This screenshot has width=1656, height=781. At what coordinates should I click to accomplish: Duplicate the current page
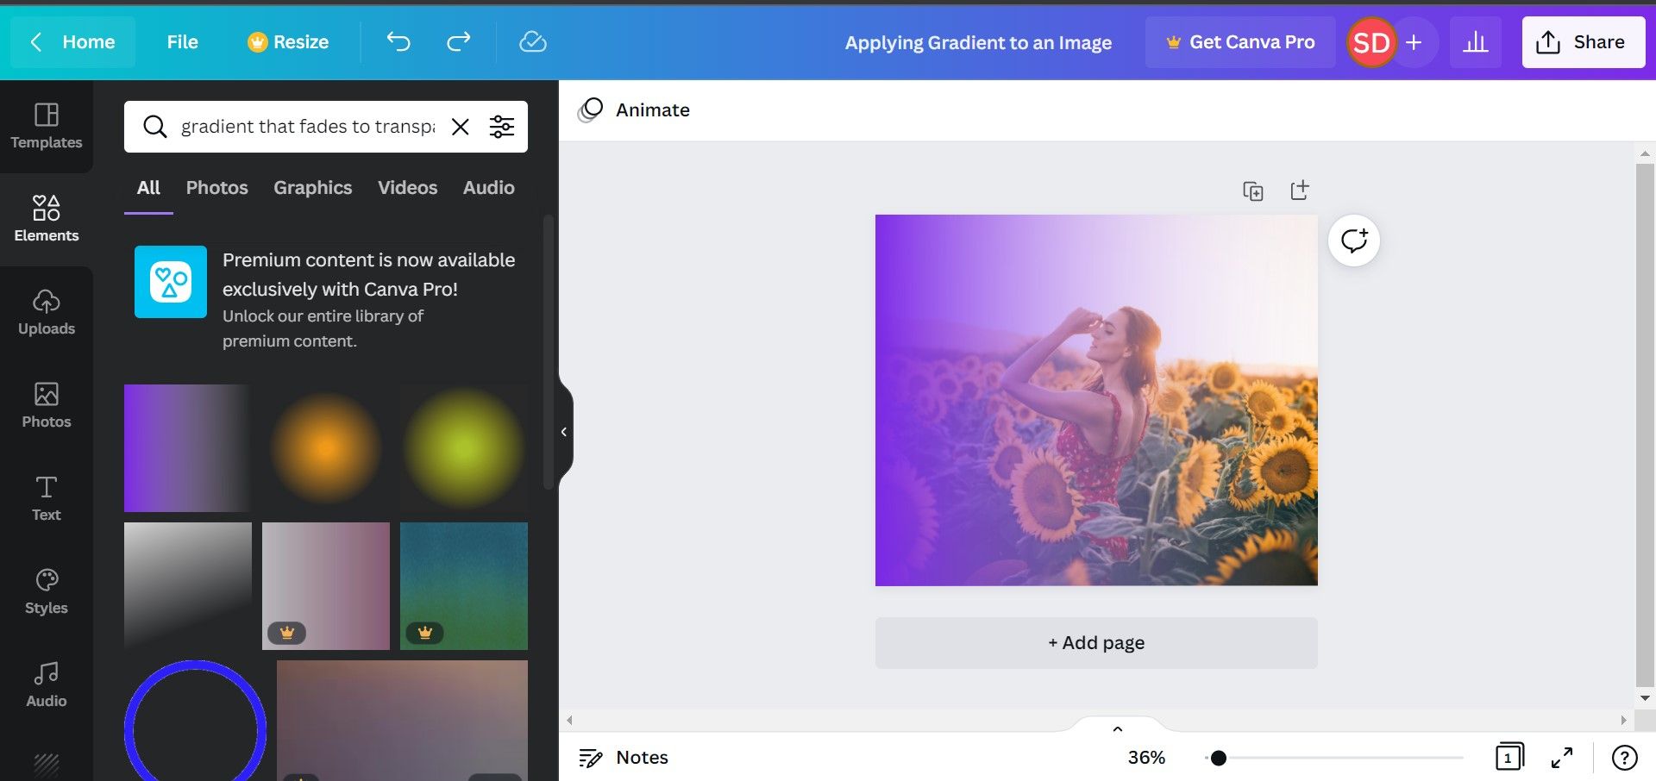tap(1253, 191)
